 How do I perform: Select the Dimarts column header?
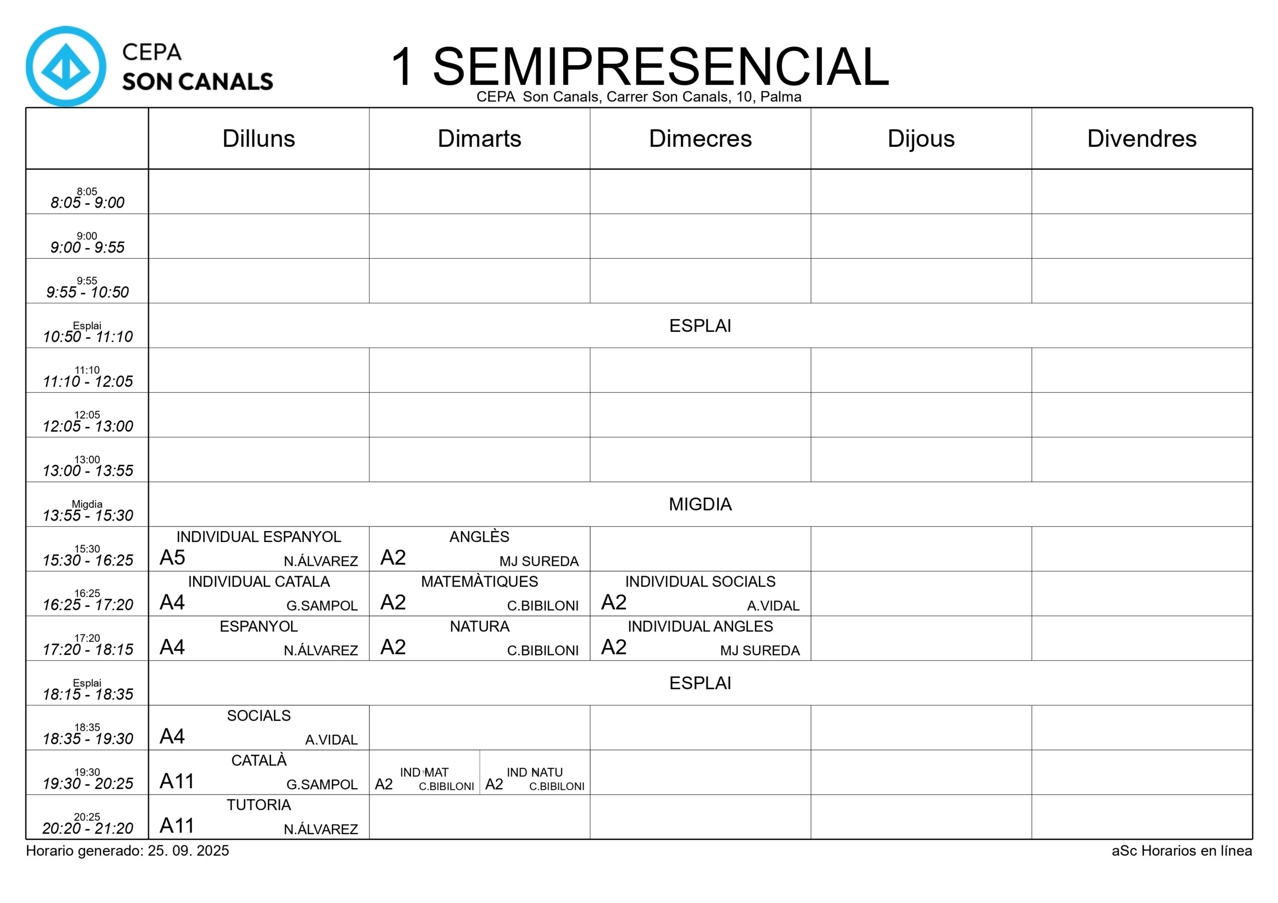(x=479, y=139)
